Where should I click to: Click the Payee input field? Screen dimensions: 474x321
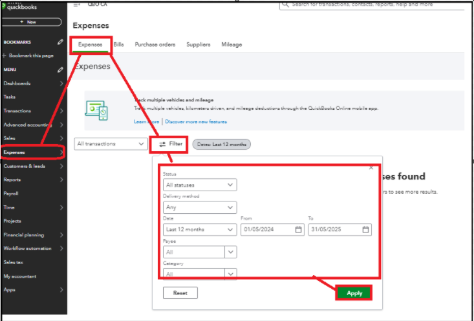tap(194, 252)
